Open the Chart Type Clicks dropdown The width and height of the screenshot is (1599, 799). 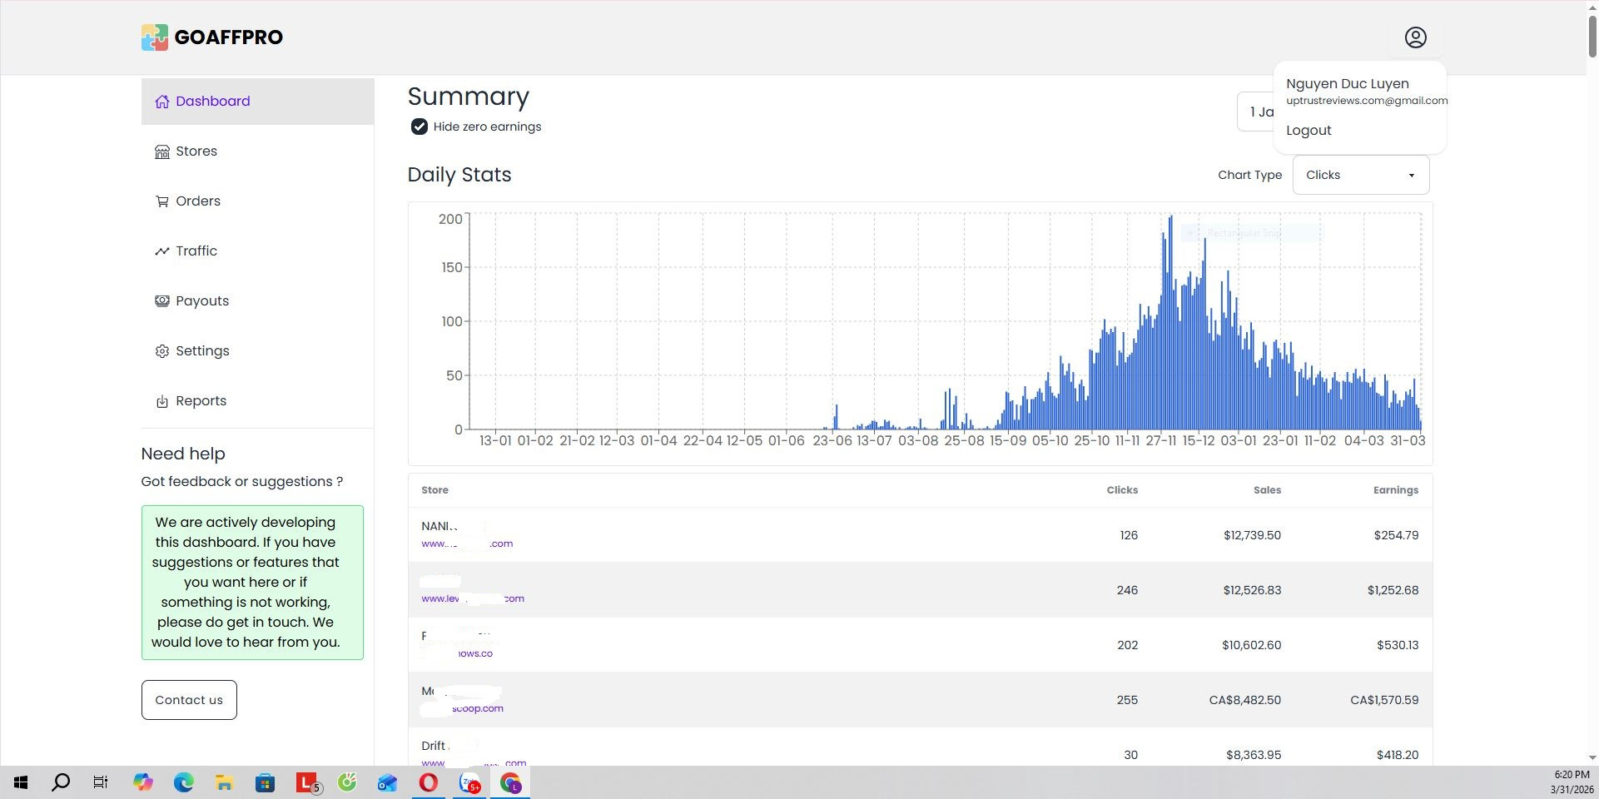point(1361,175)
